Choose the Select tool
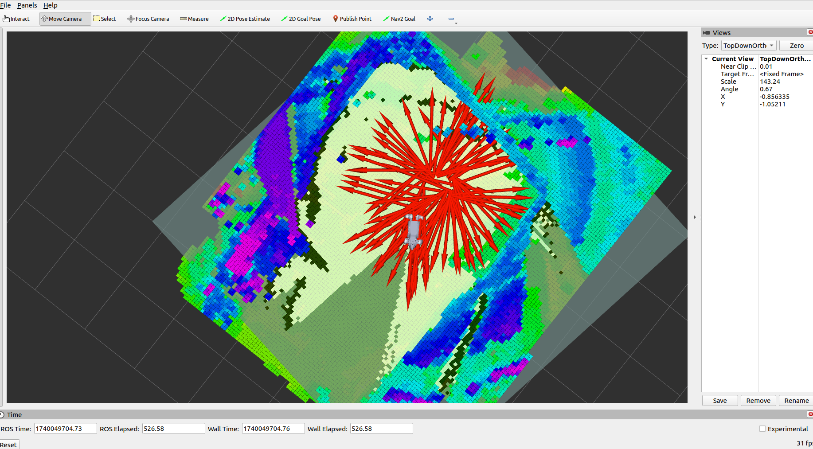 click(x=105, y=19)
